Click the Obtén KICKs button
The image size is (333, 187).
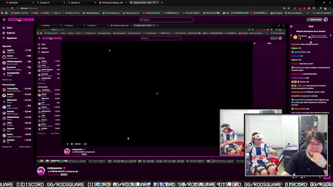(314, 20)
